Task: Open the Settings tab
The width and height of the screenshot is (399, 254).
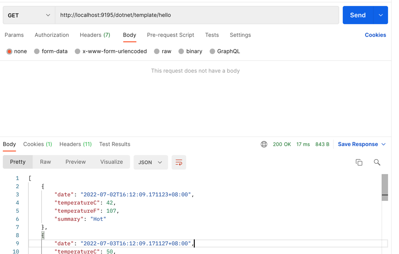Action: [240, 35]
